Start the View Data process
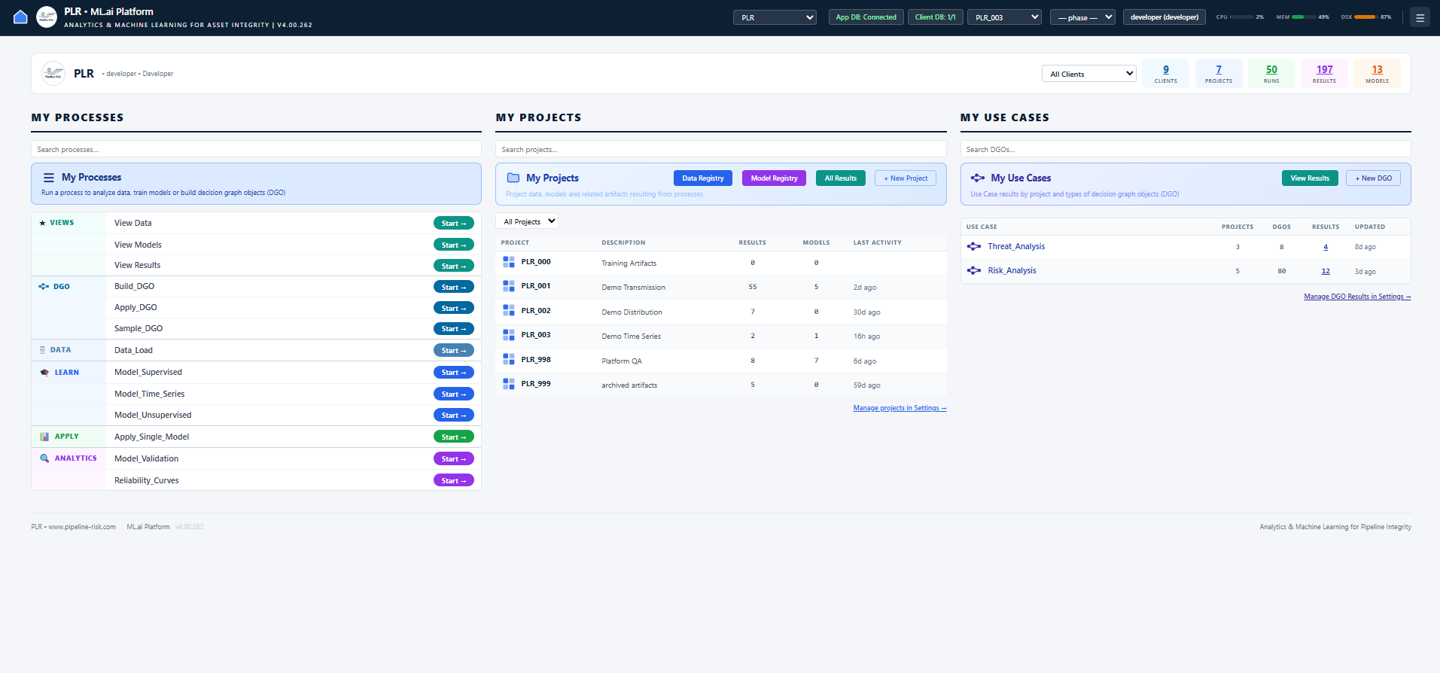The height and width of the screenshot is (673, 1440). 454,224
